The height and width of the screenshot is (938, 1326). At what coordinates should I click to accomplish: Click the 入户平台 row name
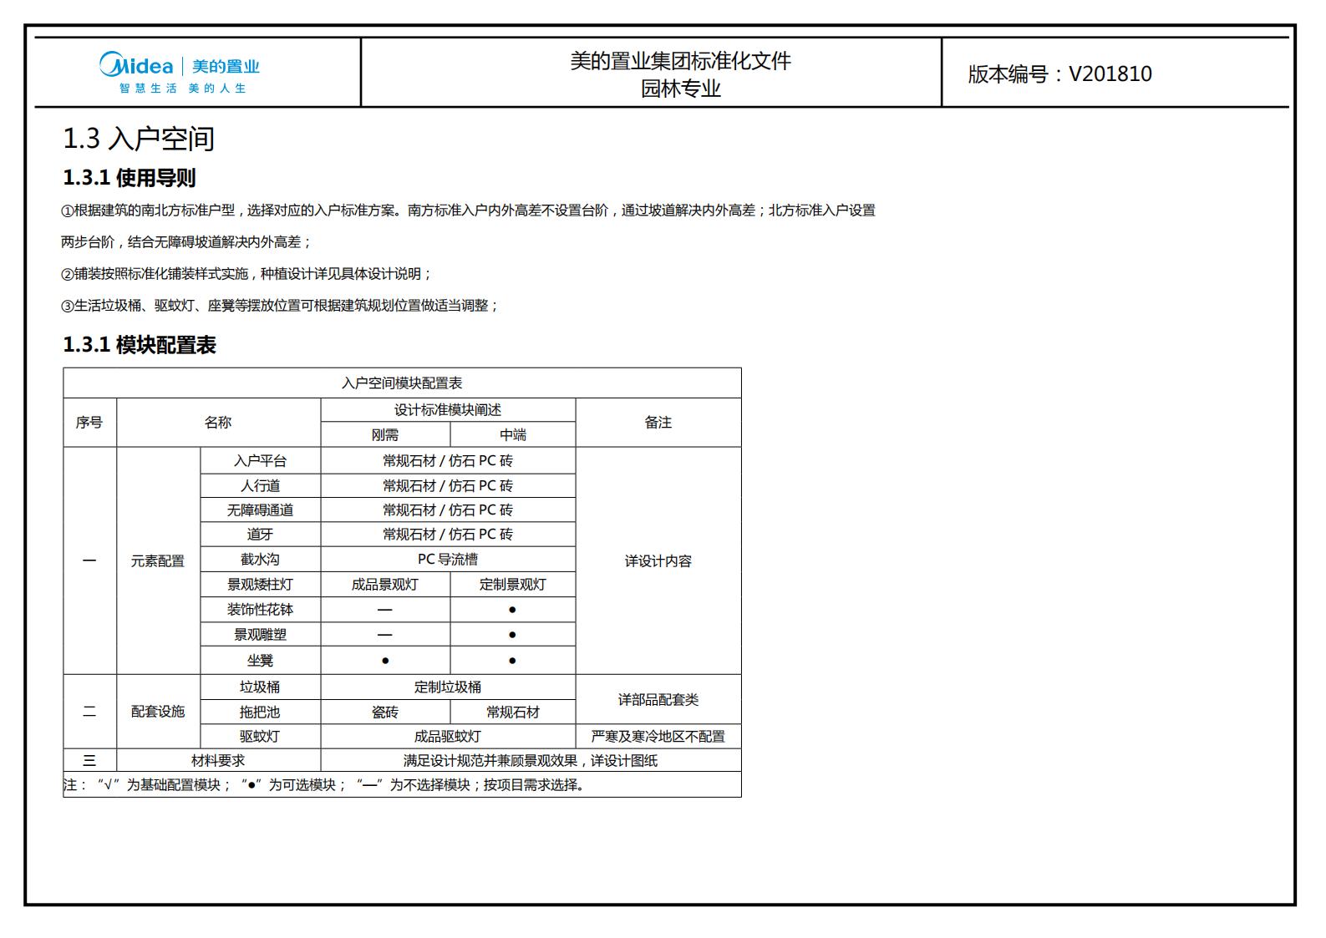point(260,461)
